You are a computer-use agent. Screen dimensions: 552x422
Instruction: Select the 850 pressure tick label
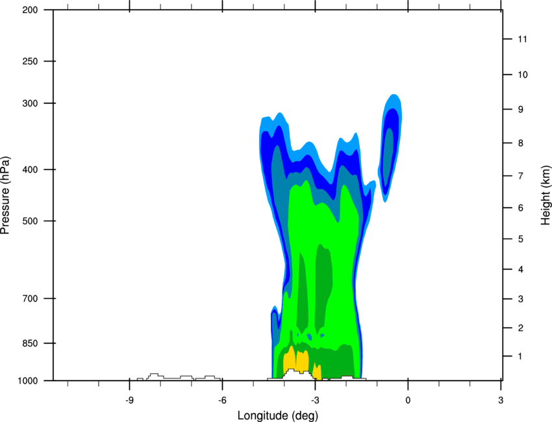30,343
